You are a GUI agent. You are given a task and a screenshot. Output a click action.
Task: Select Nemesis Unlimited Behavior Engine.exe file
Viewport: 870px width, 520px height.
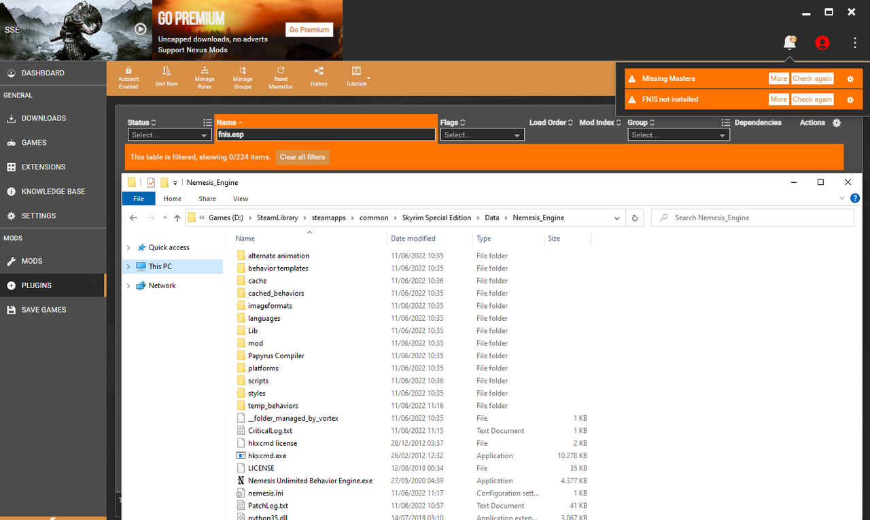point(310,481)
